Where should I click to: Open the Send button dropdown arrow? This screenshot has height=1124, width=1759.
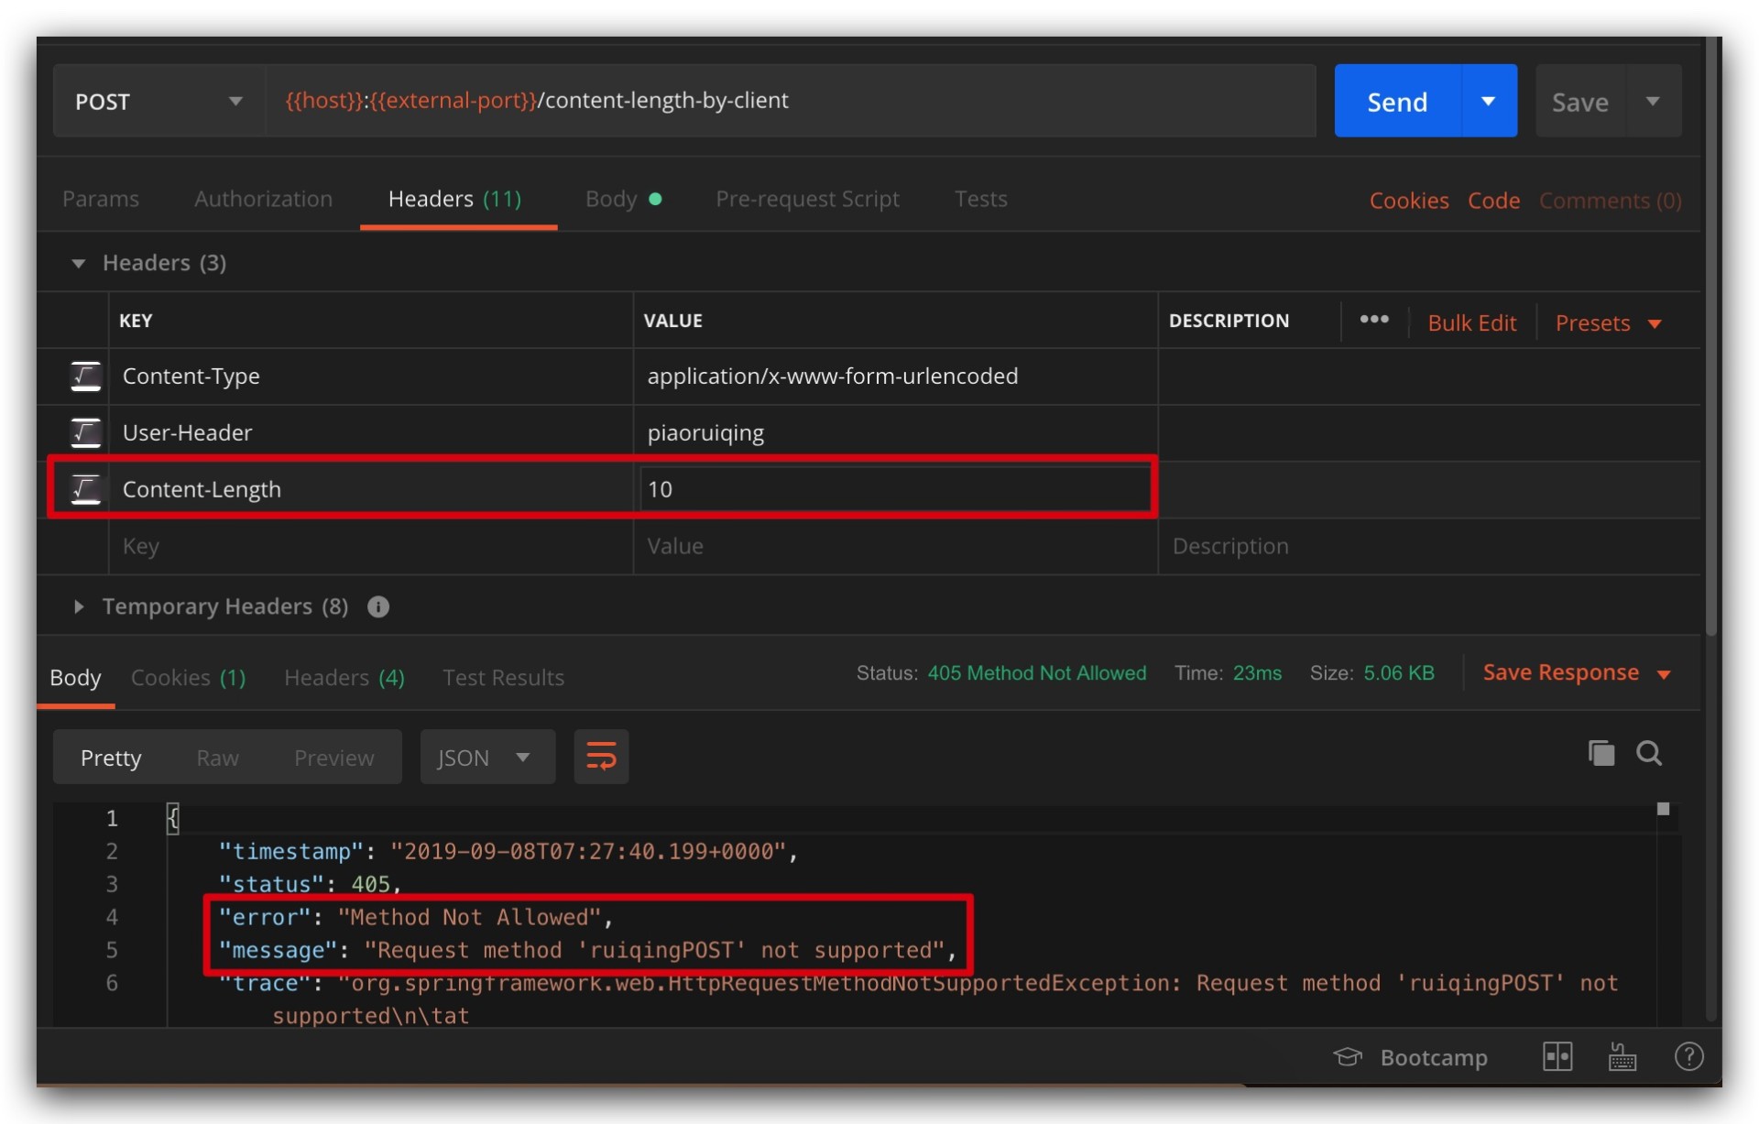click(1489, 101)
